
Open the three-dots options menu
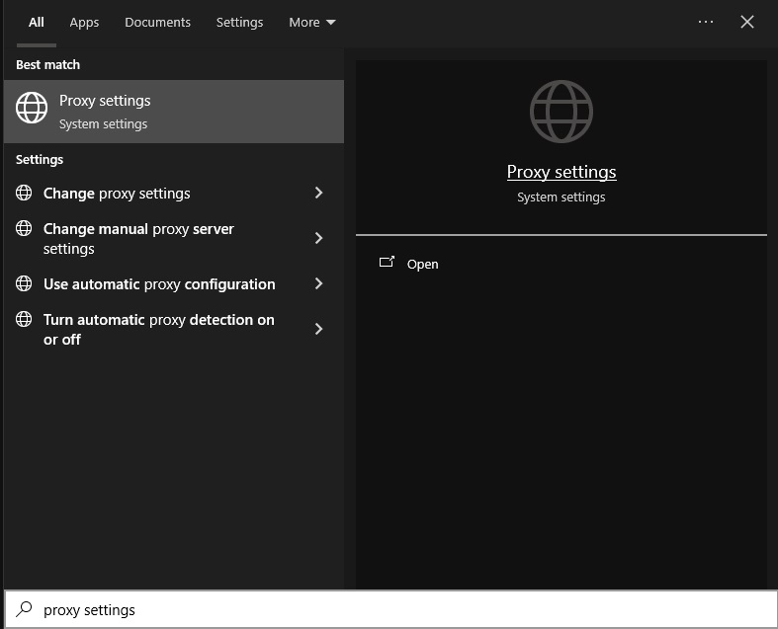(706, 22)
